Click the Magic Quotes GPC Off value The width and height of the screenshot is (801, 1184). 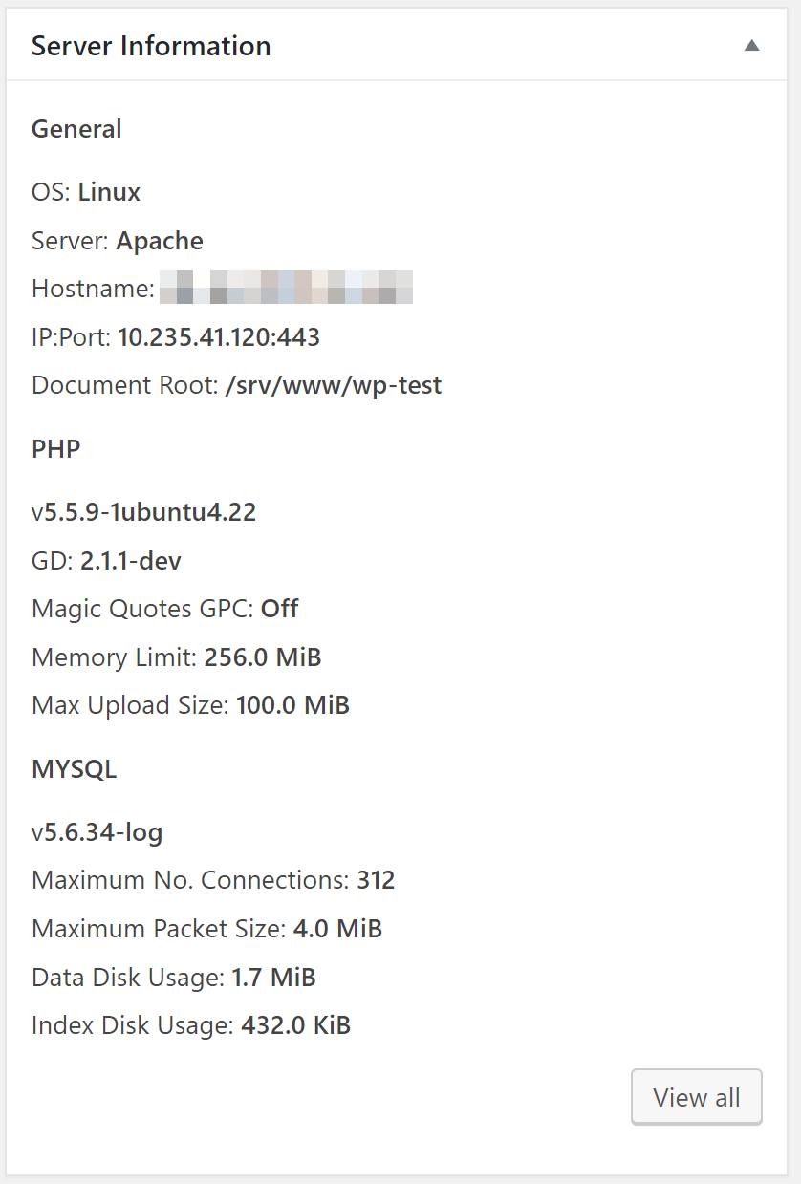280,609
